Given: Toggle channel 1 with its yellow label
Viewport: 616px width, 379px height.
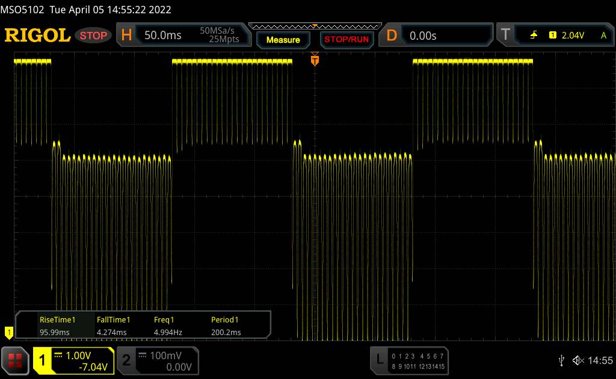Looking at the screenshot, I should point(42,360).
